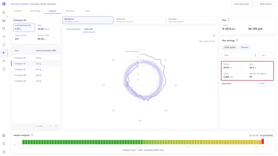Select the Conveyor 4B row
Screen dimensions: 278x156
[36, 75]
